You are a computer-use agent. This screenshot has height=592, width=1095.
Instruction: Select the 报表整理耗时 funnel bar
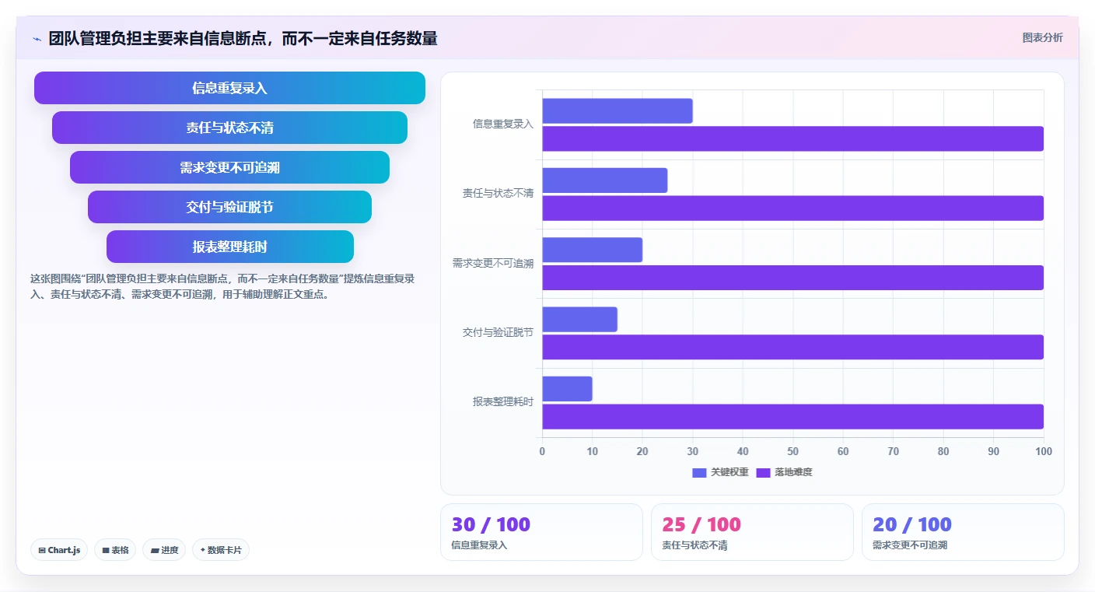229,247
